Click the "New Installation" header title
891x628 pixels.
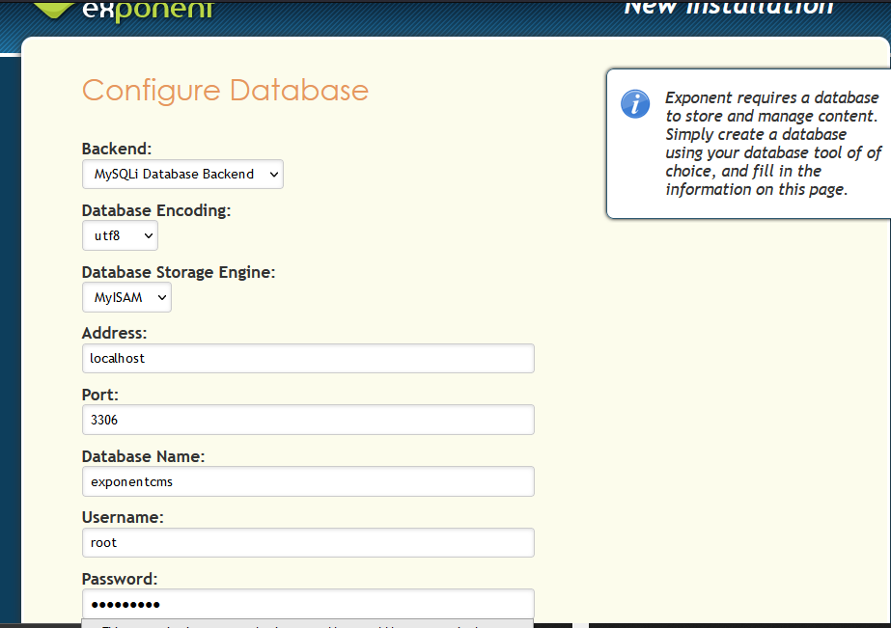[728, 8]
